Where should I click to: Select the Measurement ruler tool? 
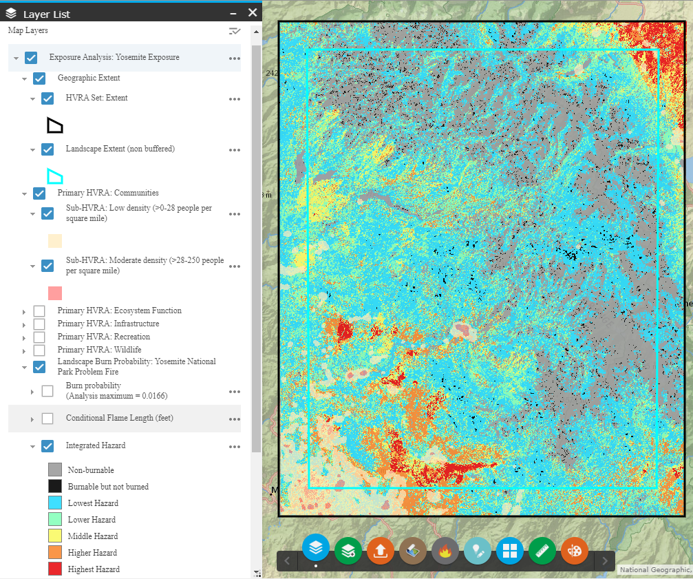[542, 550]
